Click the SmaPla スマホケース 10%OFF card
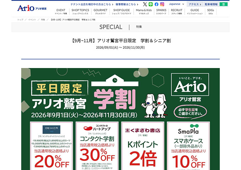This screenshot has width=241, height=170. pyautogui.click(x=189, y=146)
